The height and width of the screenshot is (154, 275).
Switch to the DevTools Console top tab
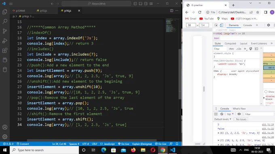click(247, 25)
